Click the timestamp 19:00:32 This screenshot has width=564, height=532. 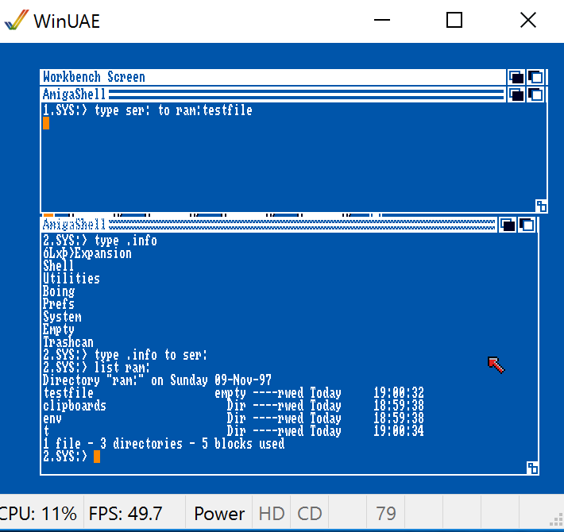click(399, 393)
